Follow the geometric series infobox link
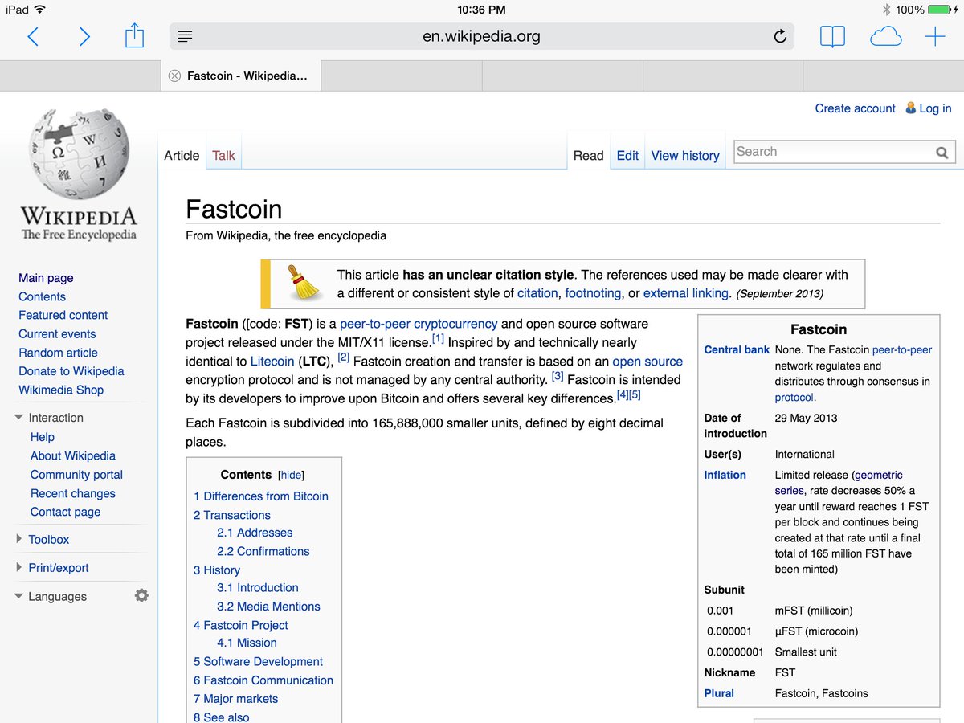The width and height of the screenshot is (964, 723). 839,483
